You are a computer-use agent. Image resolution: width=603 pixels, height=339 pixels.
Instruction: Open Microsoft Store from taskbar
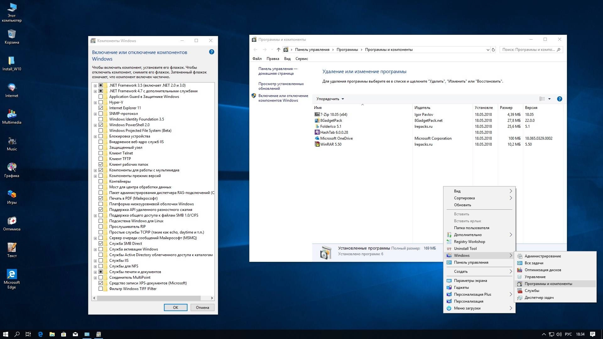63,334
